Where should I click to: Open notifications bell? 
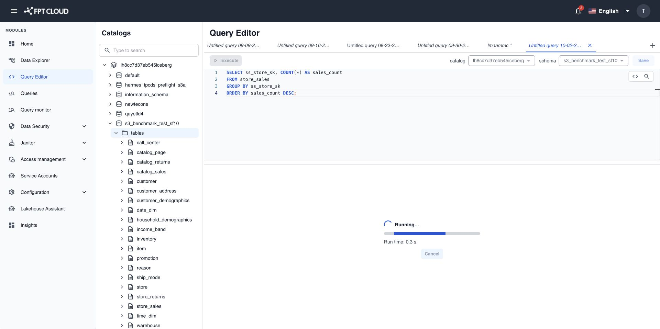coord(578,11)
